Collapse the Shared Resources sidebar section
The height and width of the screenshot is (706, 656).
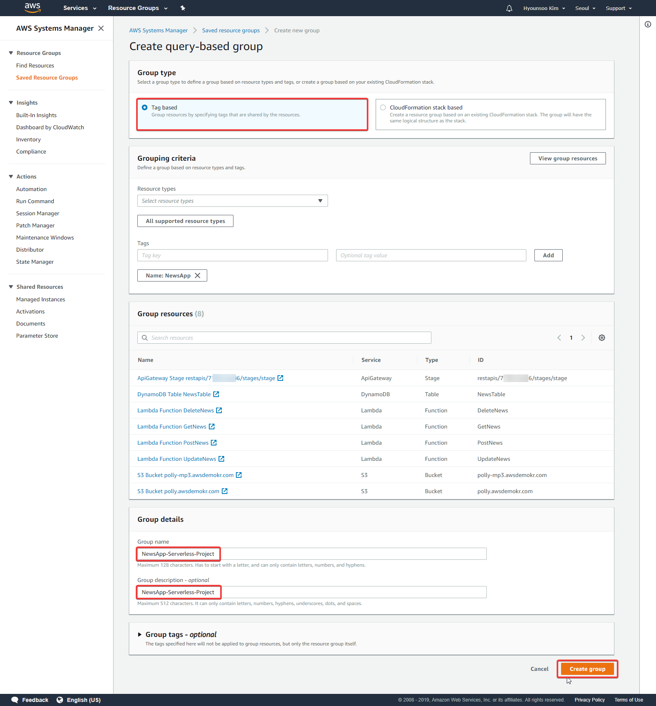(x=11, y=287)
